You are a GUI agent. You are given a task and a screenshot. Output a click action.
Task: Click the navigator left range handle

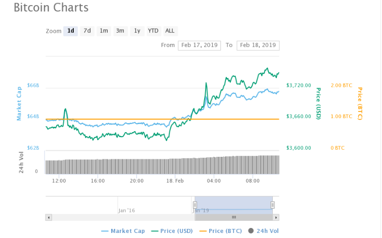195,205
